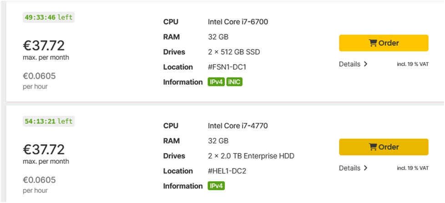Select the Intel Core i7-4770 CPU text
Image resolution: width=445 pixels, height=203 pixels.
point(241,125)
